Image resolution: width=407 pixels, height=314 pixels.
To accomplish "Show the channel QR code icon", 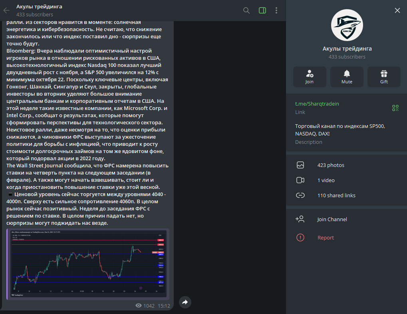I will tap(395, 108).
